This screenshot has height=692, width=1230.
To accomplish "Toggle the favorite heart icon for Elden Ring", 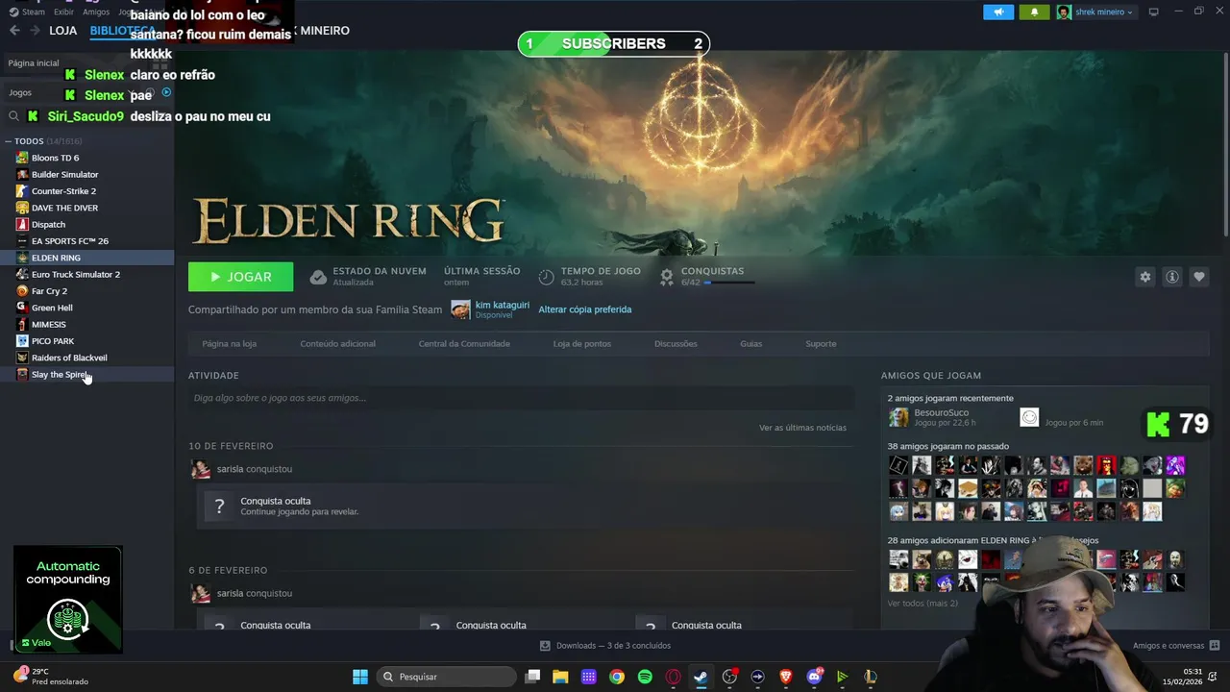I will 1198,277.
